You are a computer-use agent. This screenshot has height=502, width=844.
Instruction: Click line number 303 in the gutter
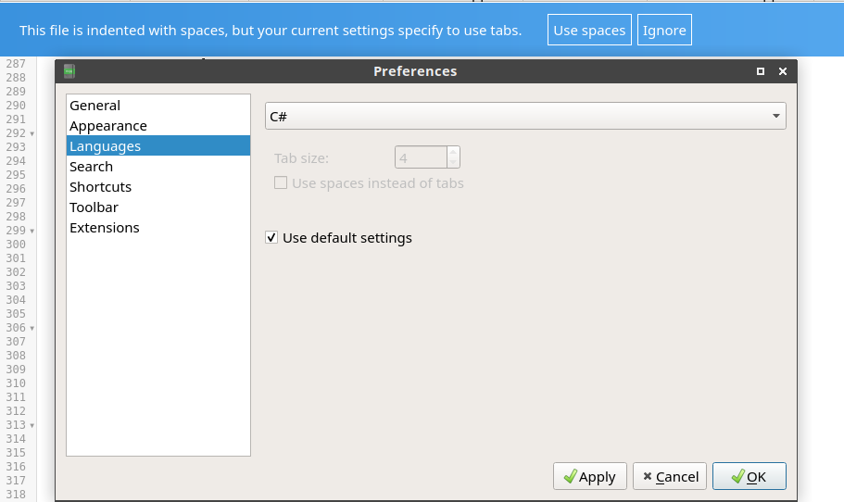16,285
